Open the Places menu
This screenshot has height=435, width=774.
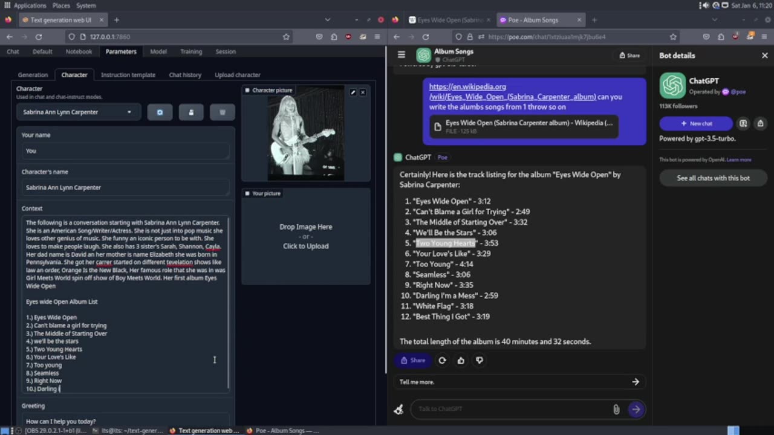click(x=61, y=5)
